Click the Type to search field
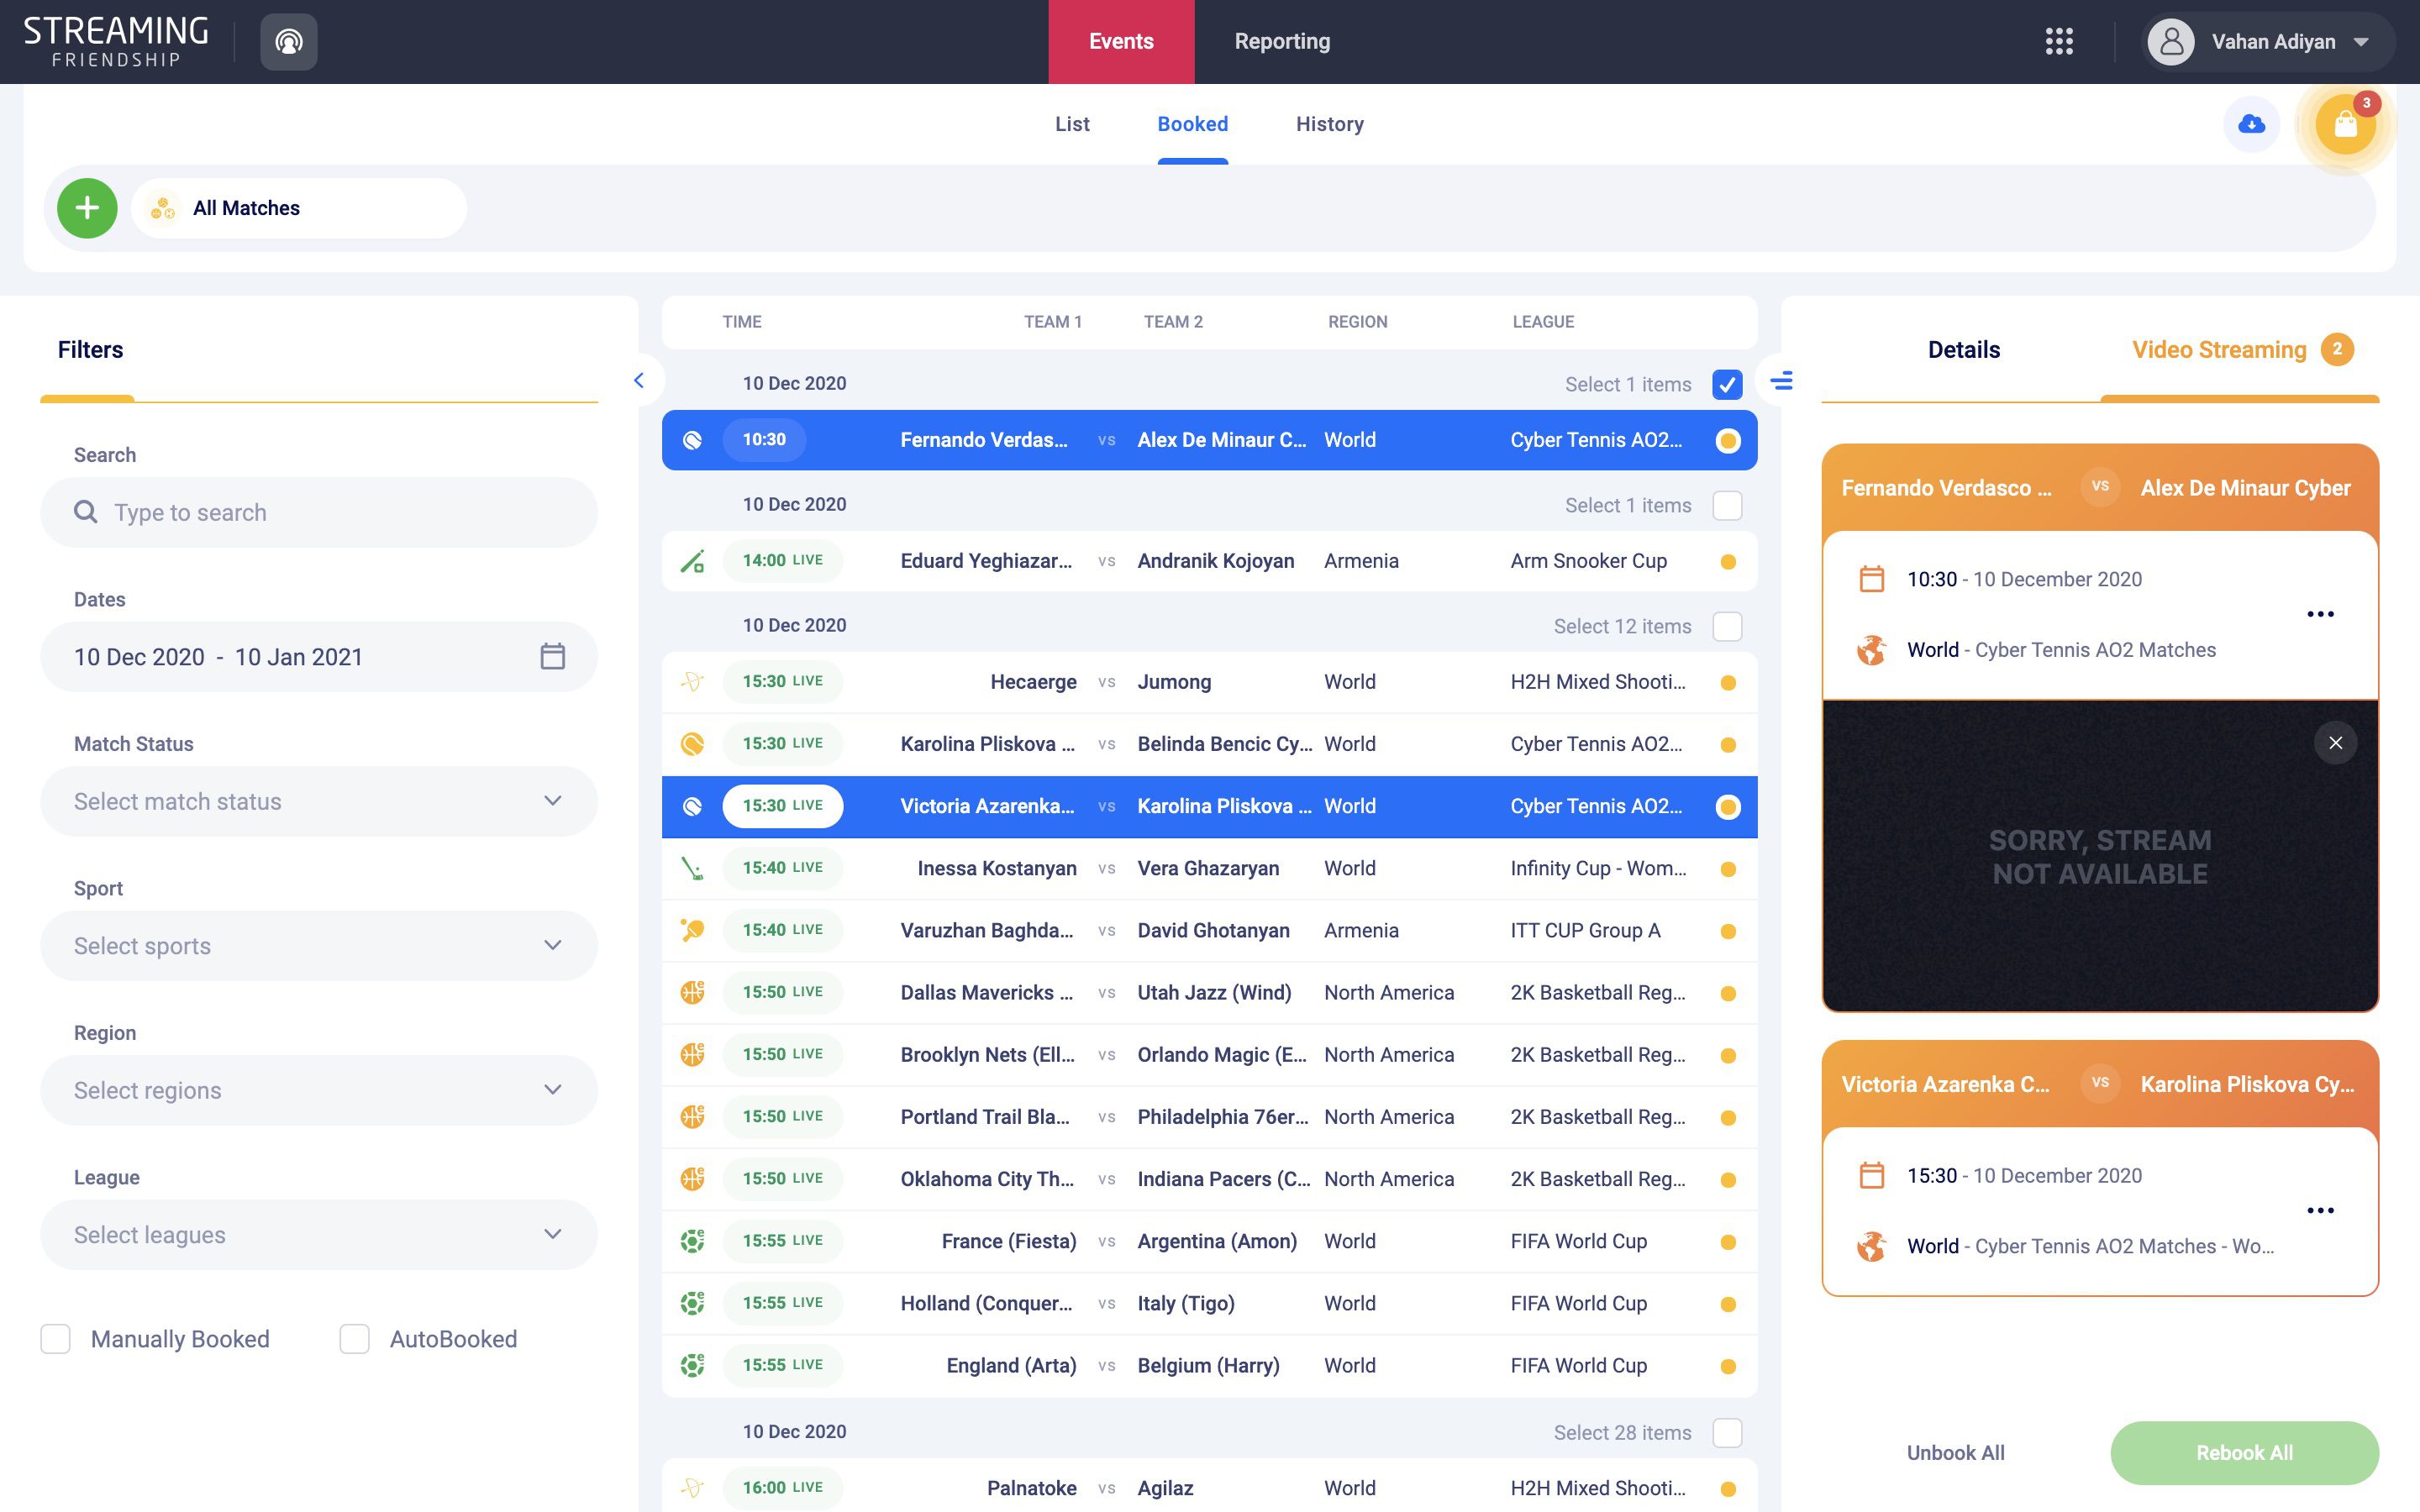 (x=319, y=512)
